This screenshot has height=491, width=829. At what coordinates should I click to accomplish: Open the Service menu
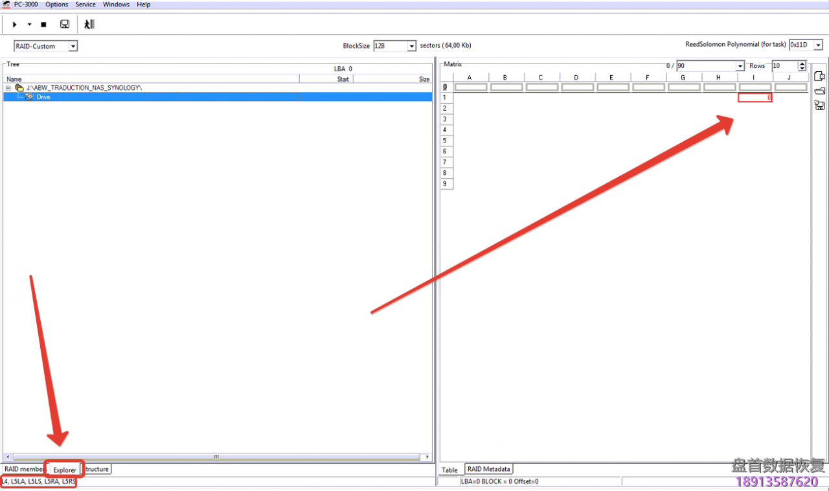point(85,5)
